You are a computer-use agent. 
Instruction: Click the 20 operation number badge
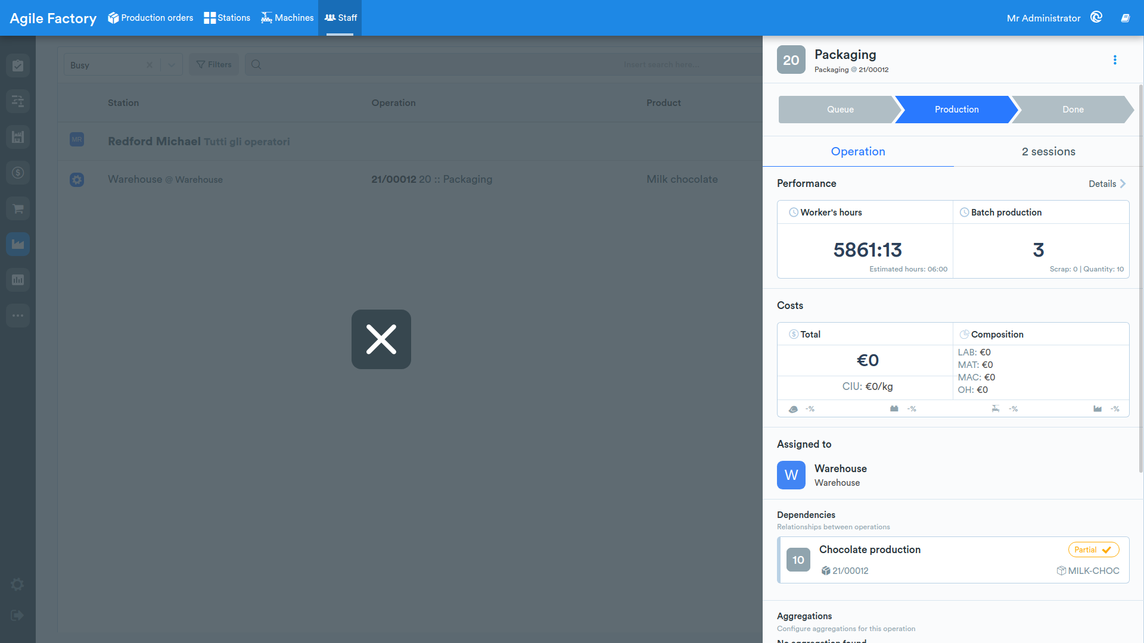(791, 60)
